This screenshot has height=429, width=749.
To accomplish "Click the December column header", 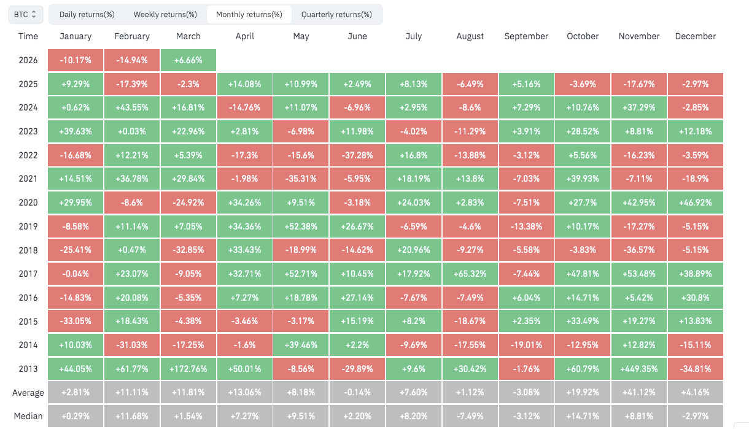I will click(x=695, y=36).
